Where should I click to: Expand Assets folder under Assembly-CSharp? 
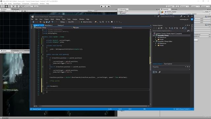pyautogui.click(x=156, y=40)
